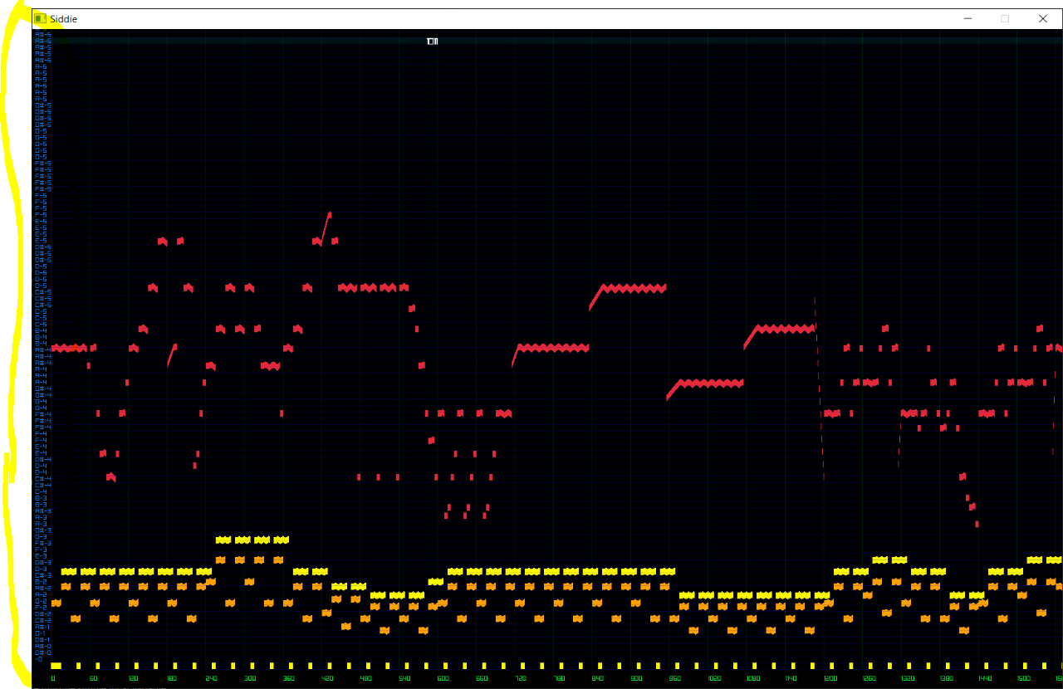Minimize the Siddie window
Image resolution: width=1063 pixels, height=689 pixels.
967,18
